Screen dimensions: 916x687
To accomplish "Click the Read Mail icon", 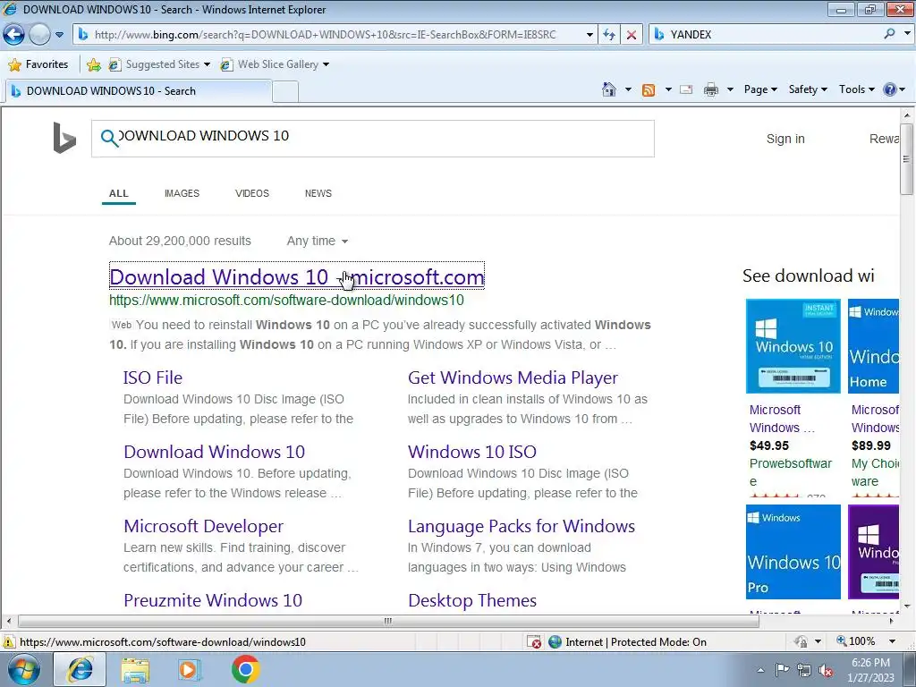I will pyautogui.click(x=686, y=89).
